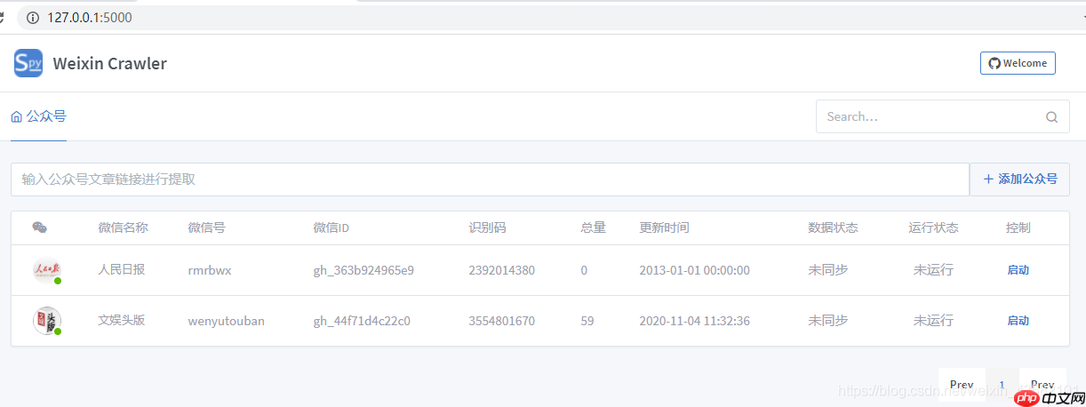
Task: Click the wenyutouban WeChat ID cell
Action: pos(227,321)
